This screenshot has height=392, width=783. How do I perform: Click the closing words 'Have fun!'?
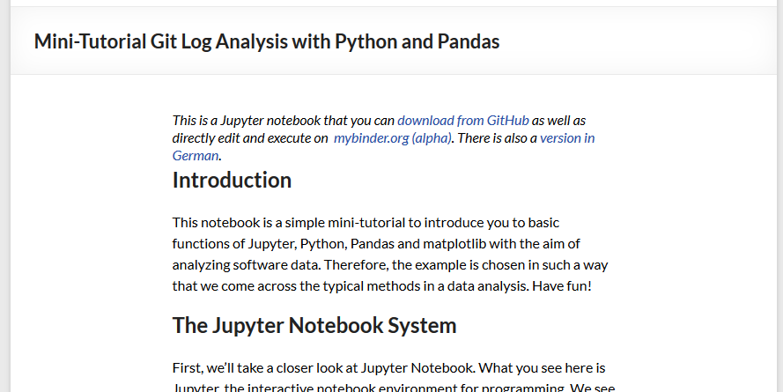561,286
